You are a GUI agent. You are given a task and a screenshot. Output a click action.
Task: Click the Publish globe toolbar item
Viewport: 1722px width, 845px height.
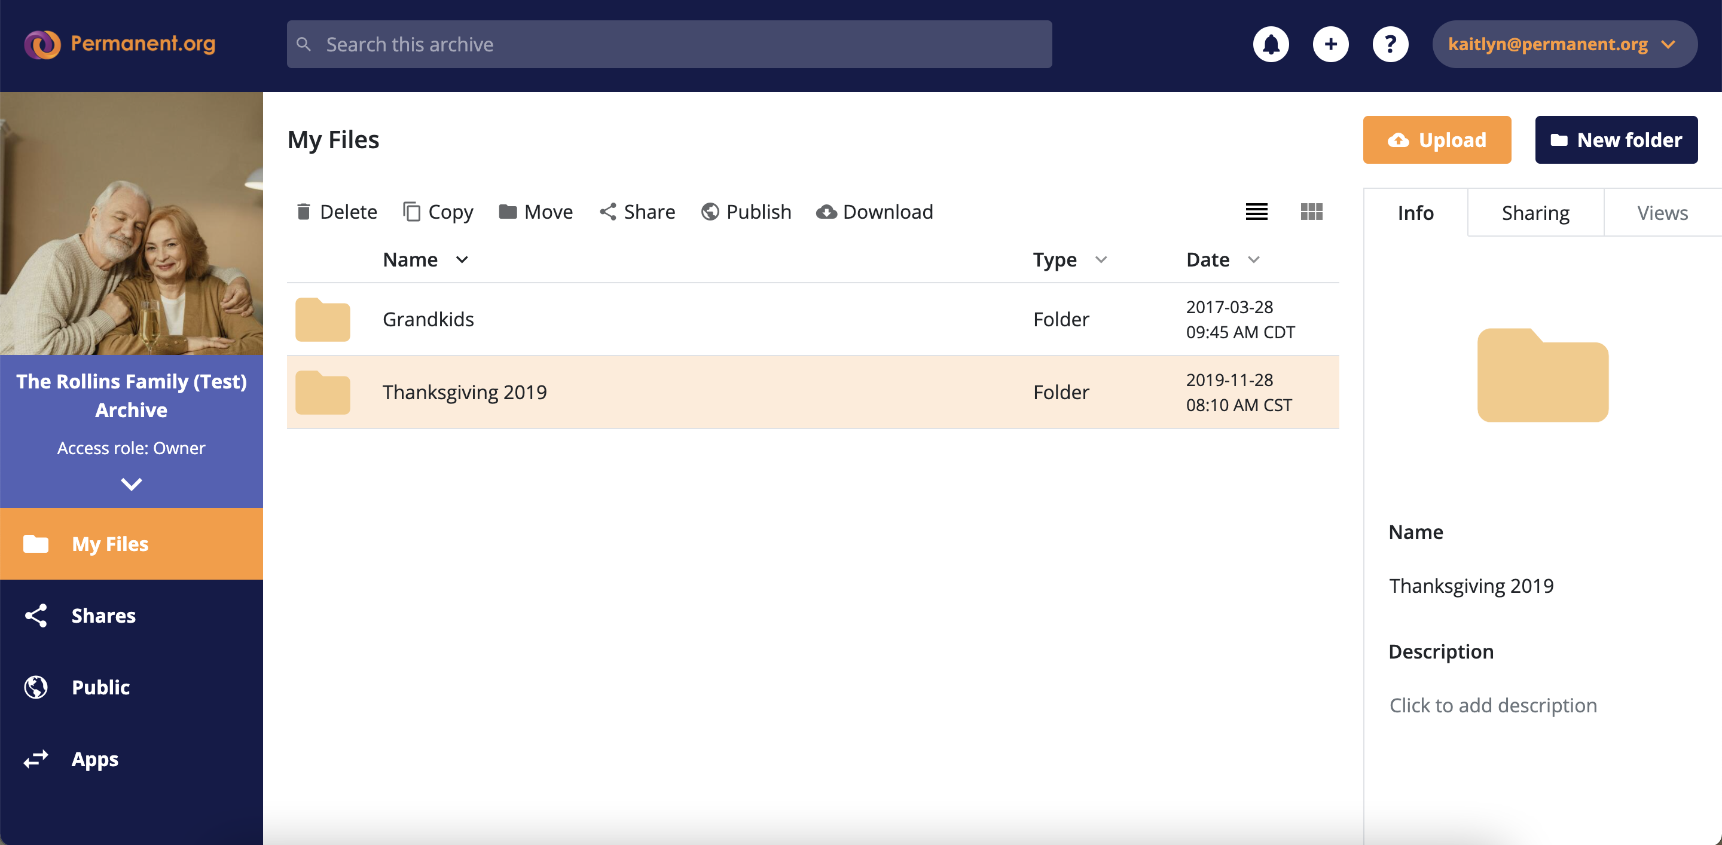tap(746, 212)
